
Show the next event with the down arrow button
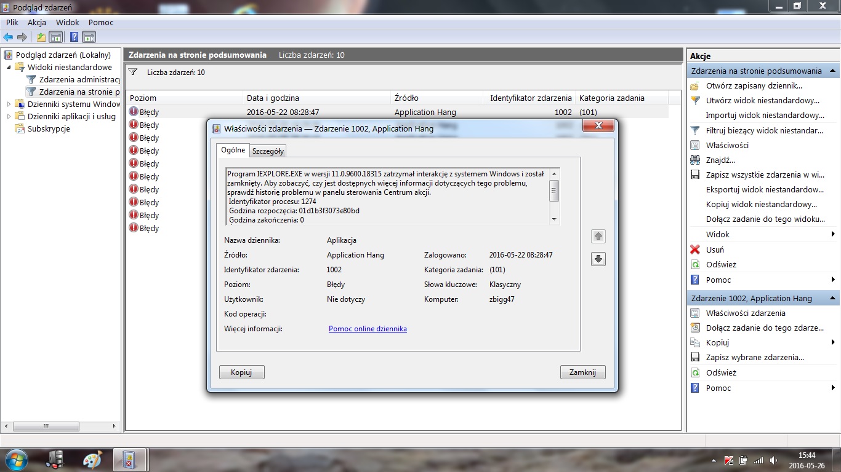598,259
